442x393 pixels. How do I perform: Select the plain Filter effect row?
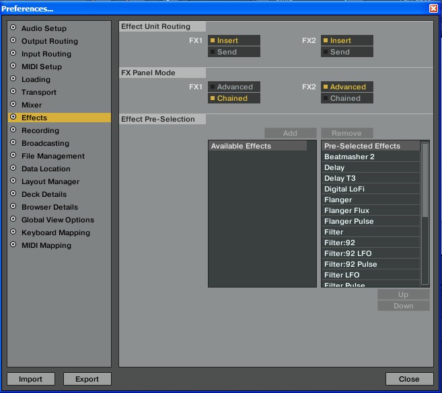coord(371,232)
